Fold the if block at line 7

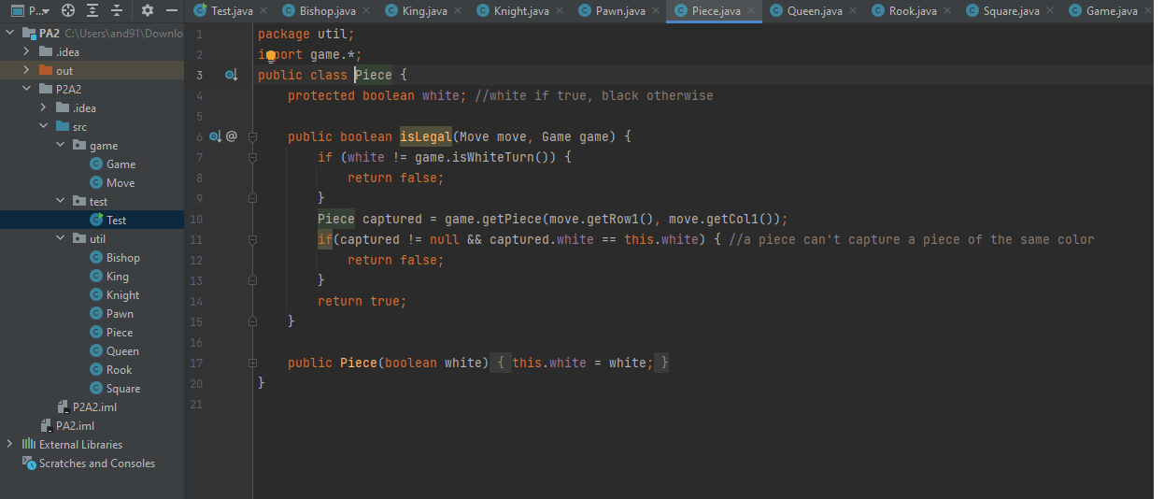point(252,157)
